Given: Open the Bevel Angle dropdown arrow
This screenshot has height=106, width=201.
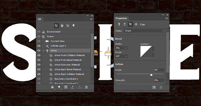Looking at the screenshot, I should [126, 56].
